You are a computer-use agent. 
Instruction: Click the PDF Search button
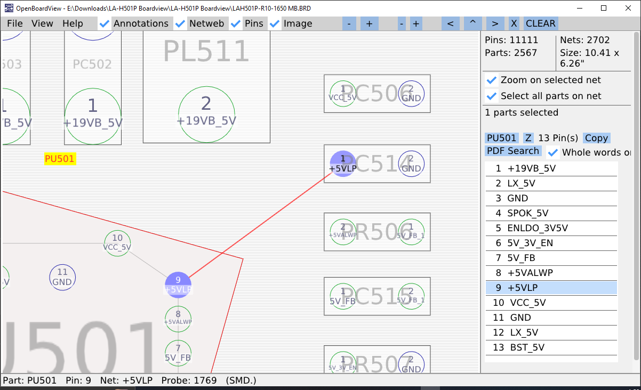pyautogui.click(x=512, y=151)
